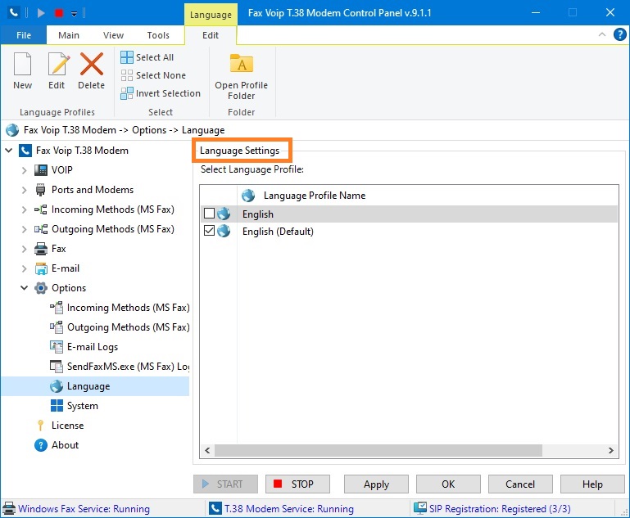Collapse the ribbon with the up chevron

pos(602,34)
